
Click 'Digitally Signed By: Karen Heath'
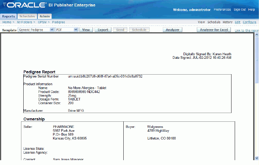pyautogui.click(x=207, y=54)
